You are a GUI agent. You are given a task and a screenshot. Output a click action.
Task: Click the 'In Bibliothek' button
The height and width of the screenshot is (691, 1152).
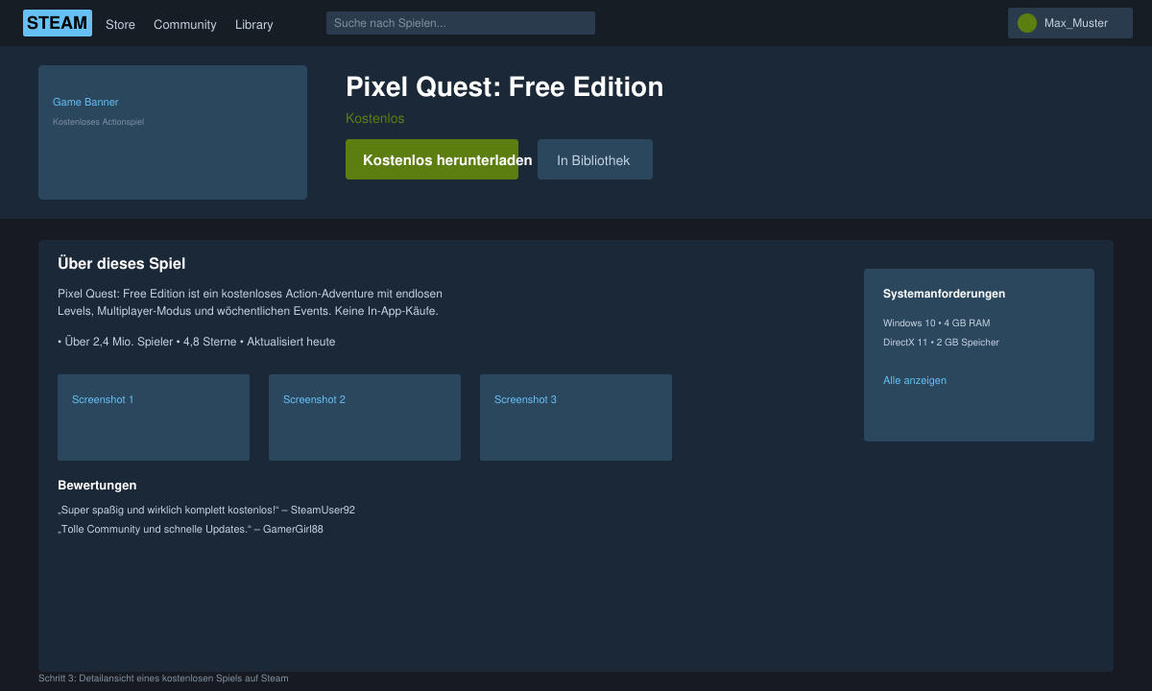[x=595, y=159]
